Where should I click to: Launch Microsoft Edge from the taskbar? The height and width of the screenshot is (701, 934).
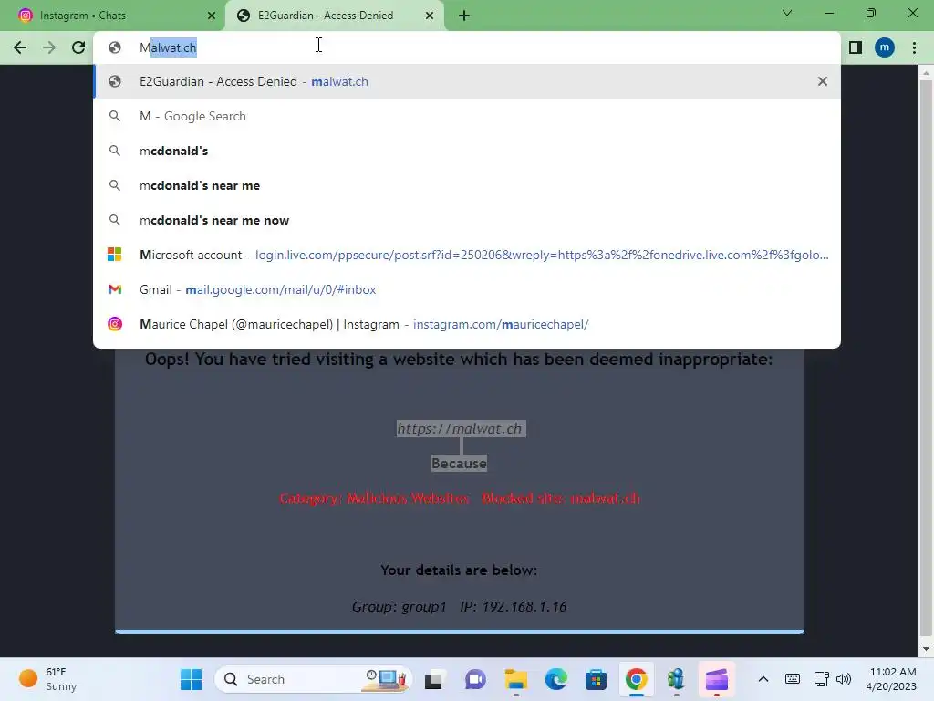pos(555,679)
